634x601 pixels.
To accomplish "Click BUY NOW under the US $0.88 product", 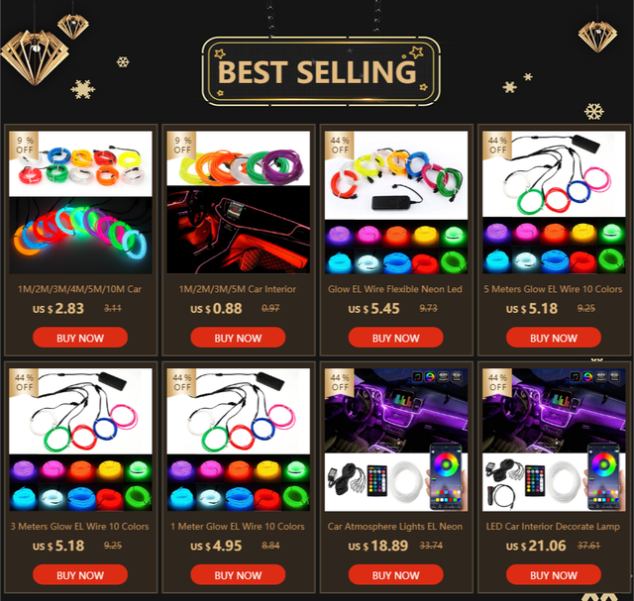I will 238,338.
